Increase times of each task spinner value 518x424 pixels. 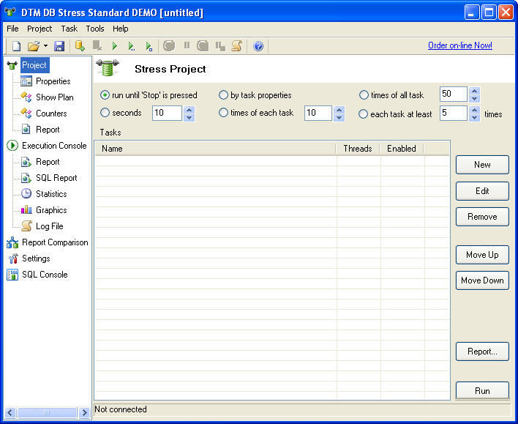click(x=339, y=110)
